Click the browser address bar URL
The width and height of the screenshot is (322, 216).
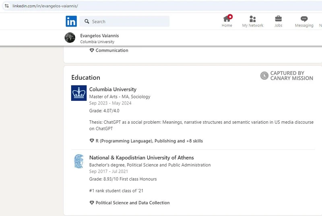[45, 6]
